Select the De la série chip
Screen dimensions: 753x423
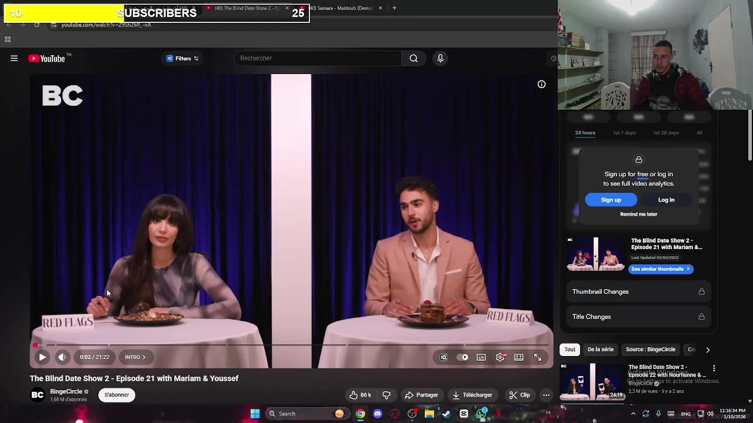point(601,350)
